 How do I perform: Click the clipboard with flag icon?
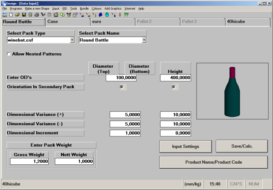(75, 15)
